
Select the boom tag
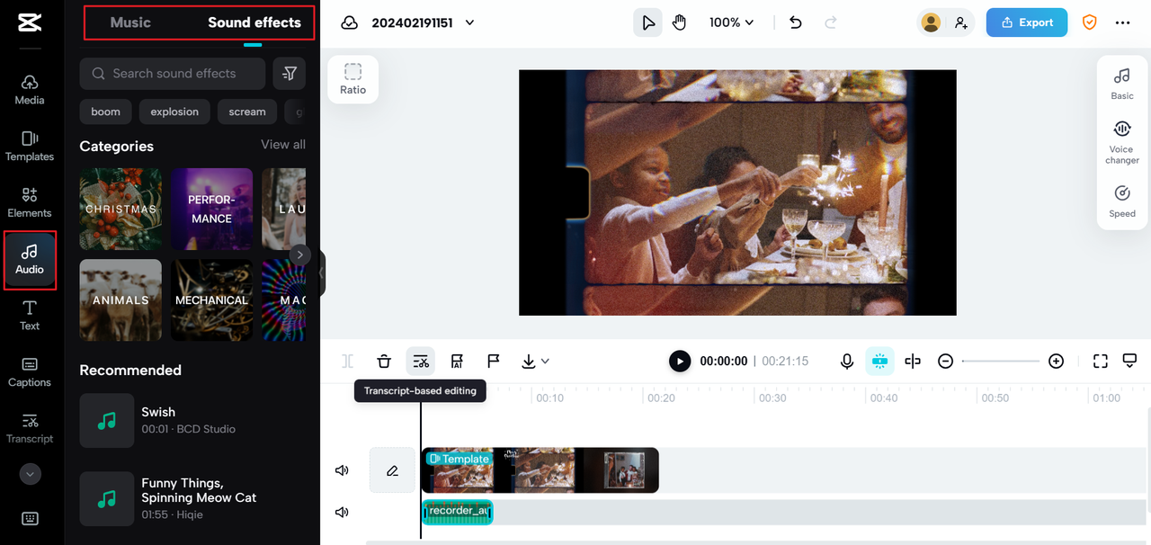(x=105, y=112)
